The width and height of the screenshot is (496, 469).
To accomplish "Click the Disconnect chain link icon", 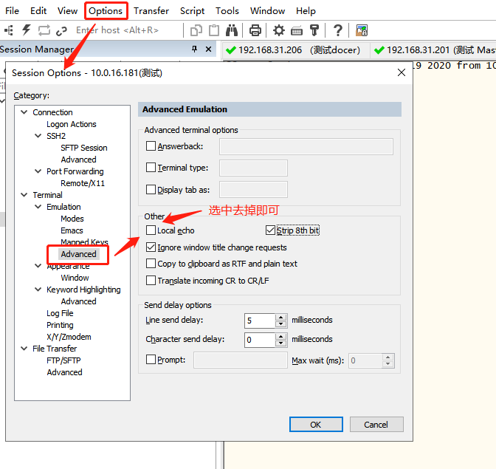I will 61,31.
